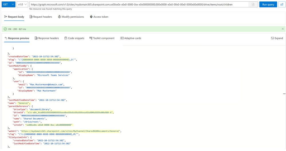286x151 pixels.
Task: Switch to the Response headers tab
Action: (x=47, y=38)
